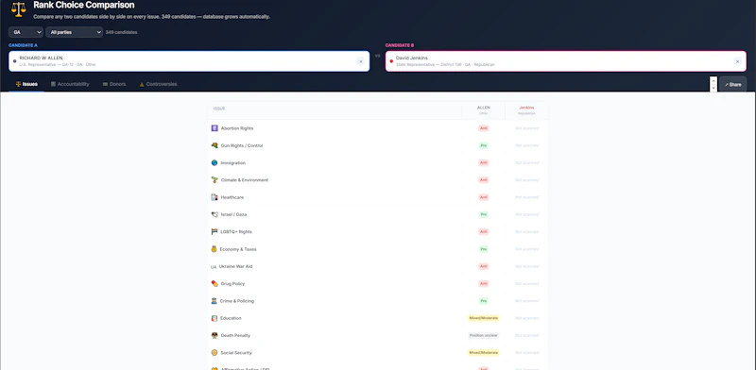Click the Israel / Gaza dove icon
This screenshot has height=370, width=756.
point(215,214)
